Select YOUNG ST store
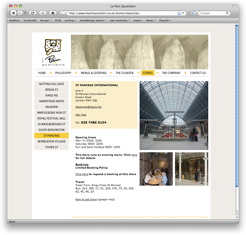The height and width of the screenshot is (235, 246). [x=52, y=147]
